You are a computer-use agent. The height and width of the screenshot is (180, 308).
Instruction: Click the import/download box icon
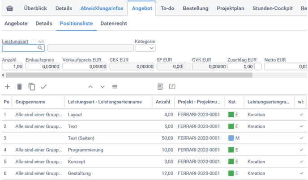point(172,87)
